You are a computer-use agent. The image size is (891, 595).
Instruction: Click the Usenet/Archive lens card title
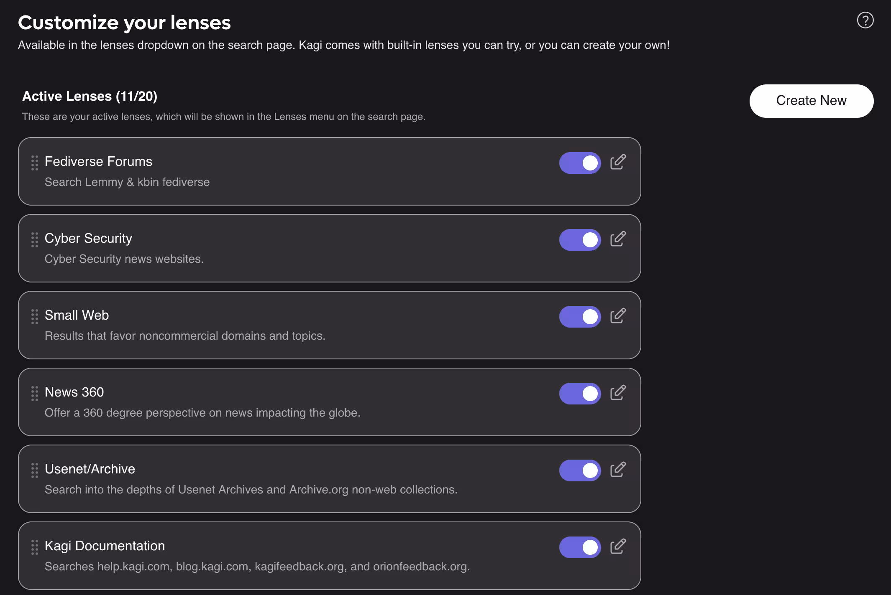pos(90,469)
